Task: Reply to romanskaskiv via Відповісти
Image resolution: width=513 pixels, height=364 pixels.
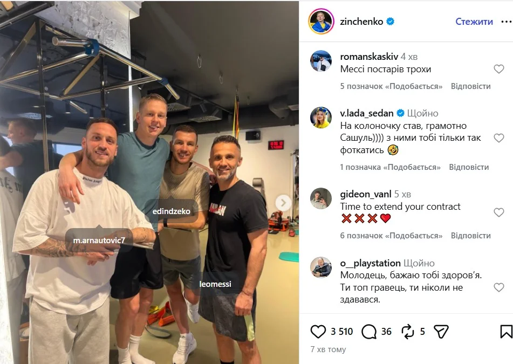Action: 470,86
